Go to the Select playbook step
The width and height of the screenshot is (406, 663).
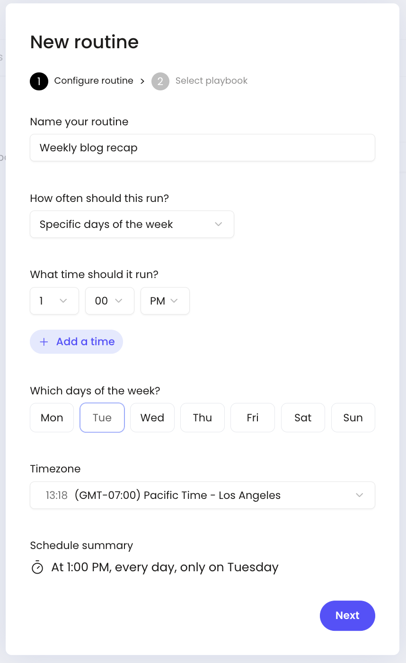[211, 81]
